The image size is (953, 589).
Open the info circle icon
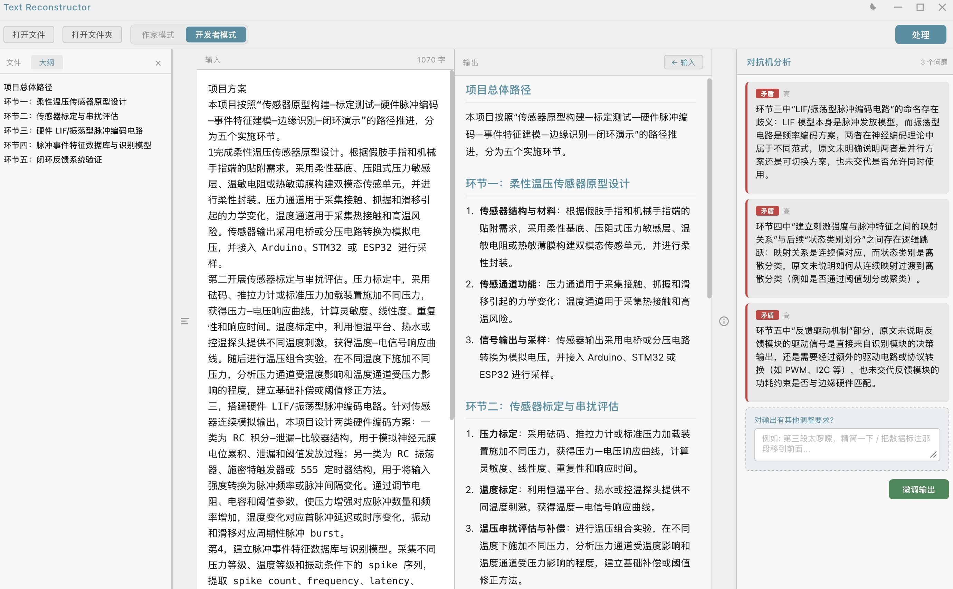[x=724, y=321]
